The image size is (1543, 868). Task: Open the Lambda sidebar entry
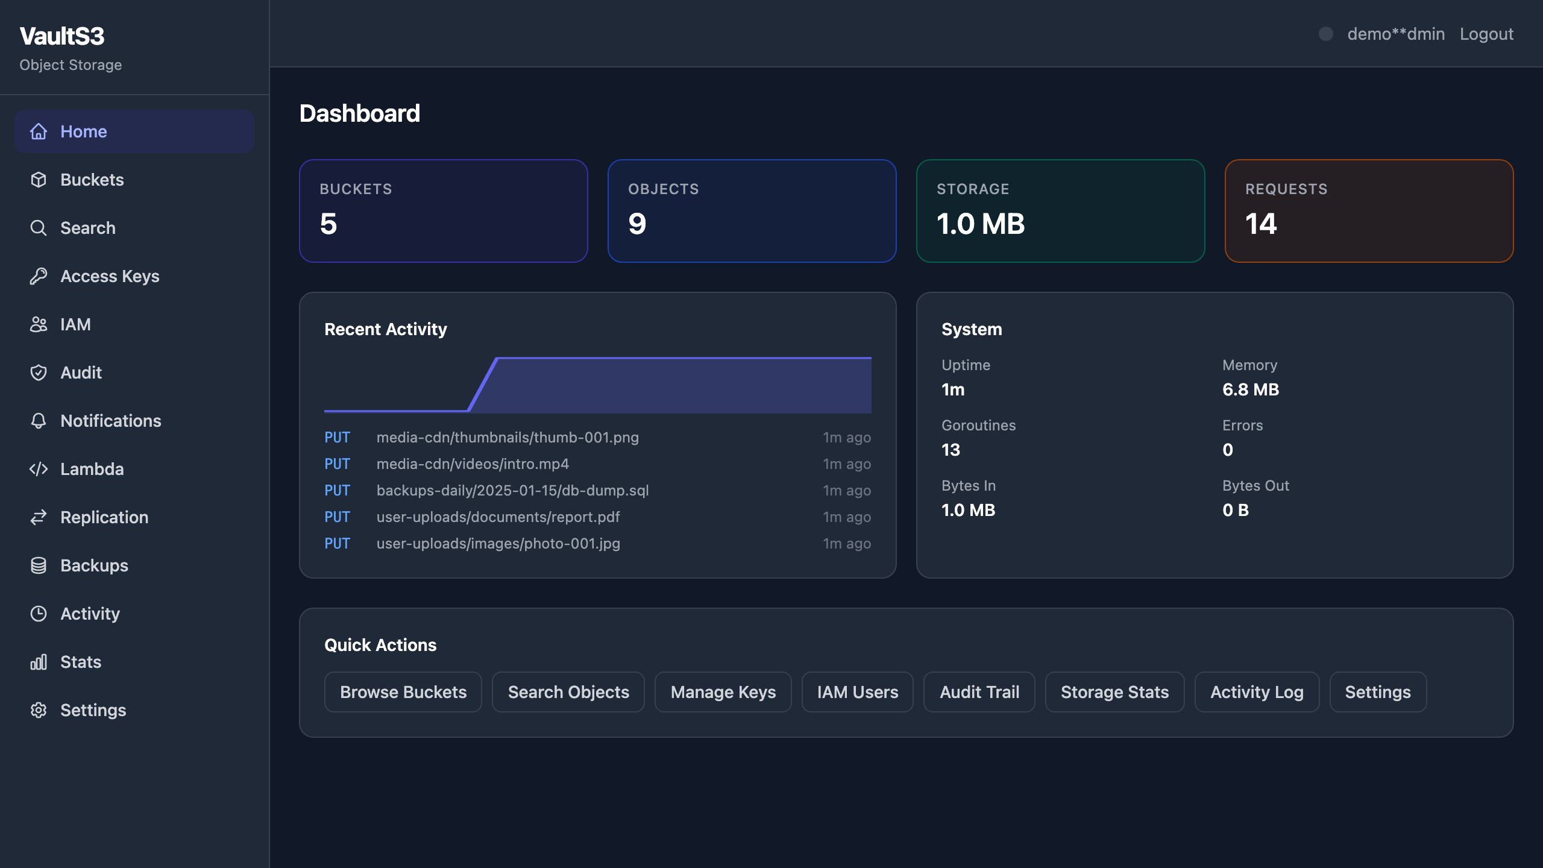tap(134, 469)
